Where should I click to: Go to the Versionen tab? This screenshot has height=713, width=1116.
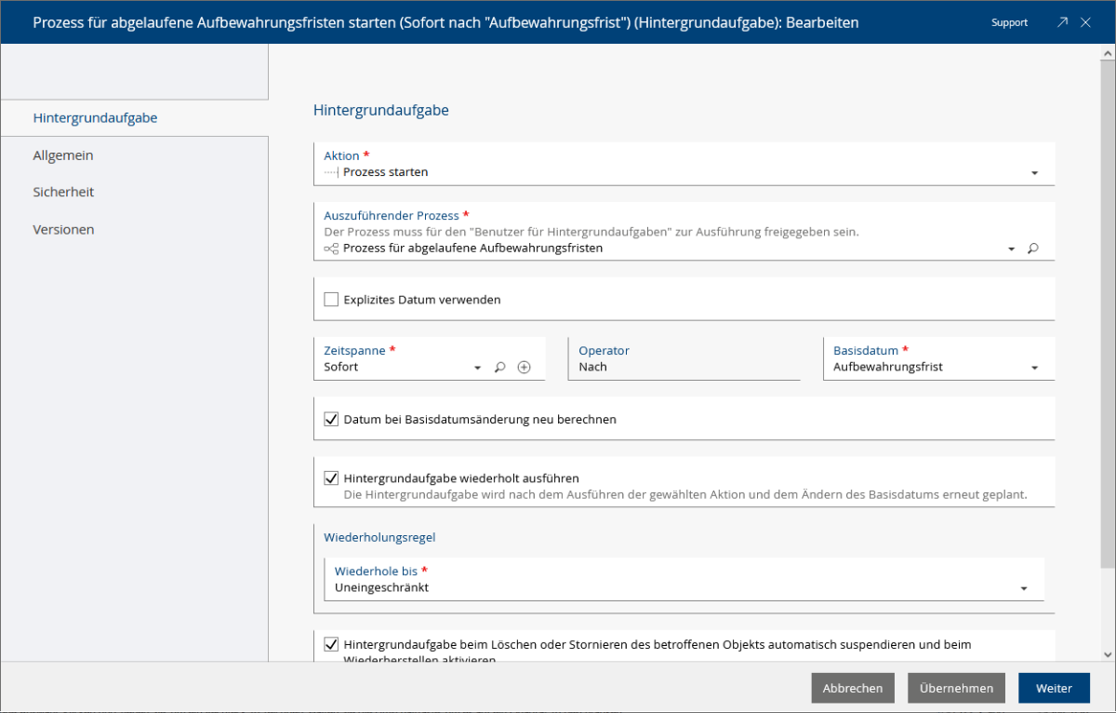134,229
